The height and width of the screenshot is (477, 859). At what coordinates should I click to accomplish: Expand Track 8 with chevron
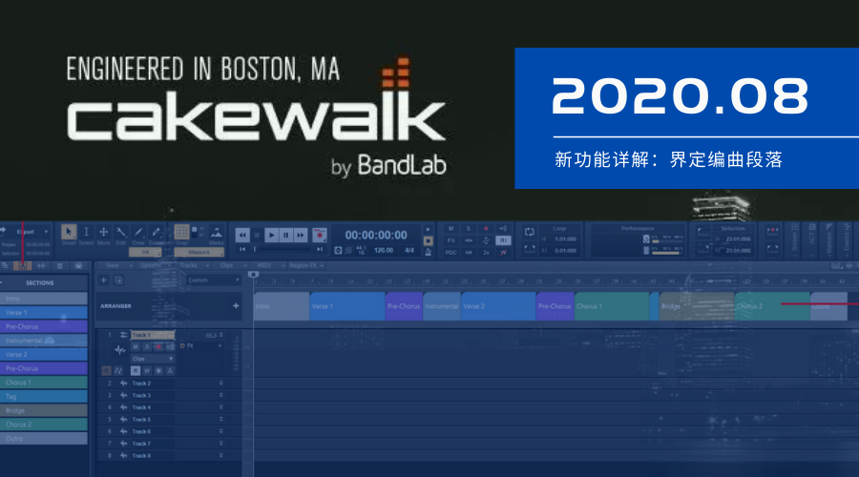pos(221,456)
